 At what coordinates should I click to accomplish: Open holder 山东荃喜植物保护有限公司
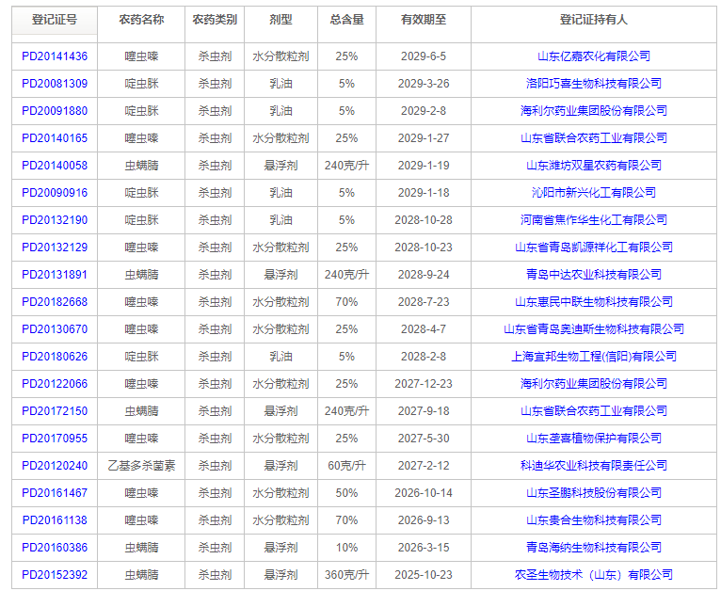pos(594,439)
